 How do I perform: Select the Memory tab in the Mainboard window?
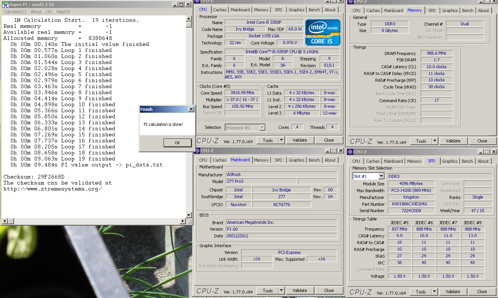coord(261,160)
